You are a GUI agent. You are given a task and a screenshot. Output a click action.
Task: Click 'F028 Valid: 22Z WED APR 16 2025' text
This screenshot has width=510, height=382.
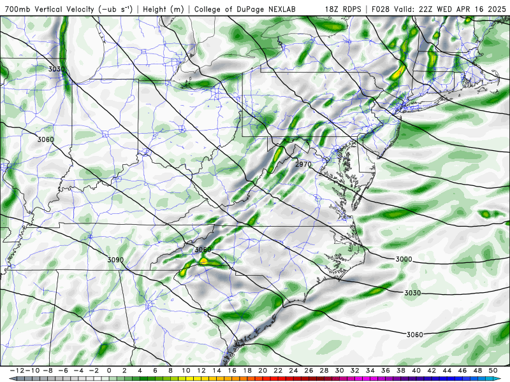point(439,10)
